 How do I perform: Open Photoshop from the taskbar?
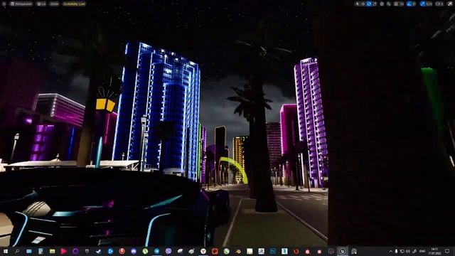(x=273, y=251)
